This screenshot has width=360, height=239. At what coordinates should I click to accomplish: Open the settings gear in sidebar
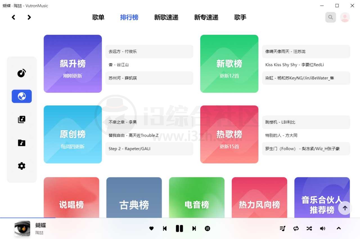pyautogui.click(x=22, y=166)
